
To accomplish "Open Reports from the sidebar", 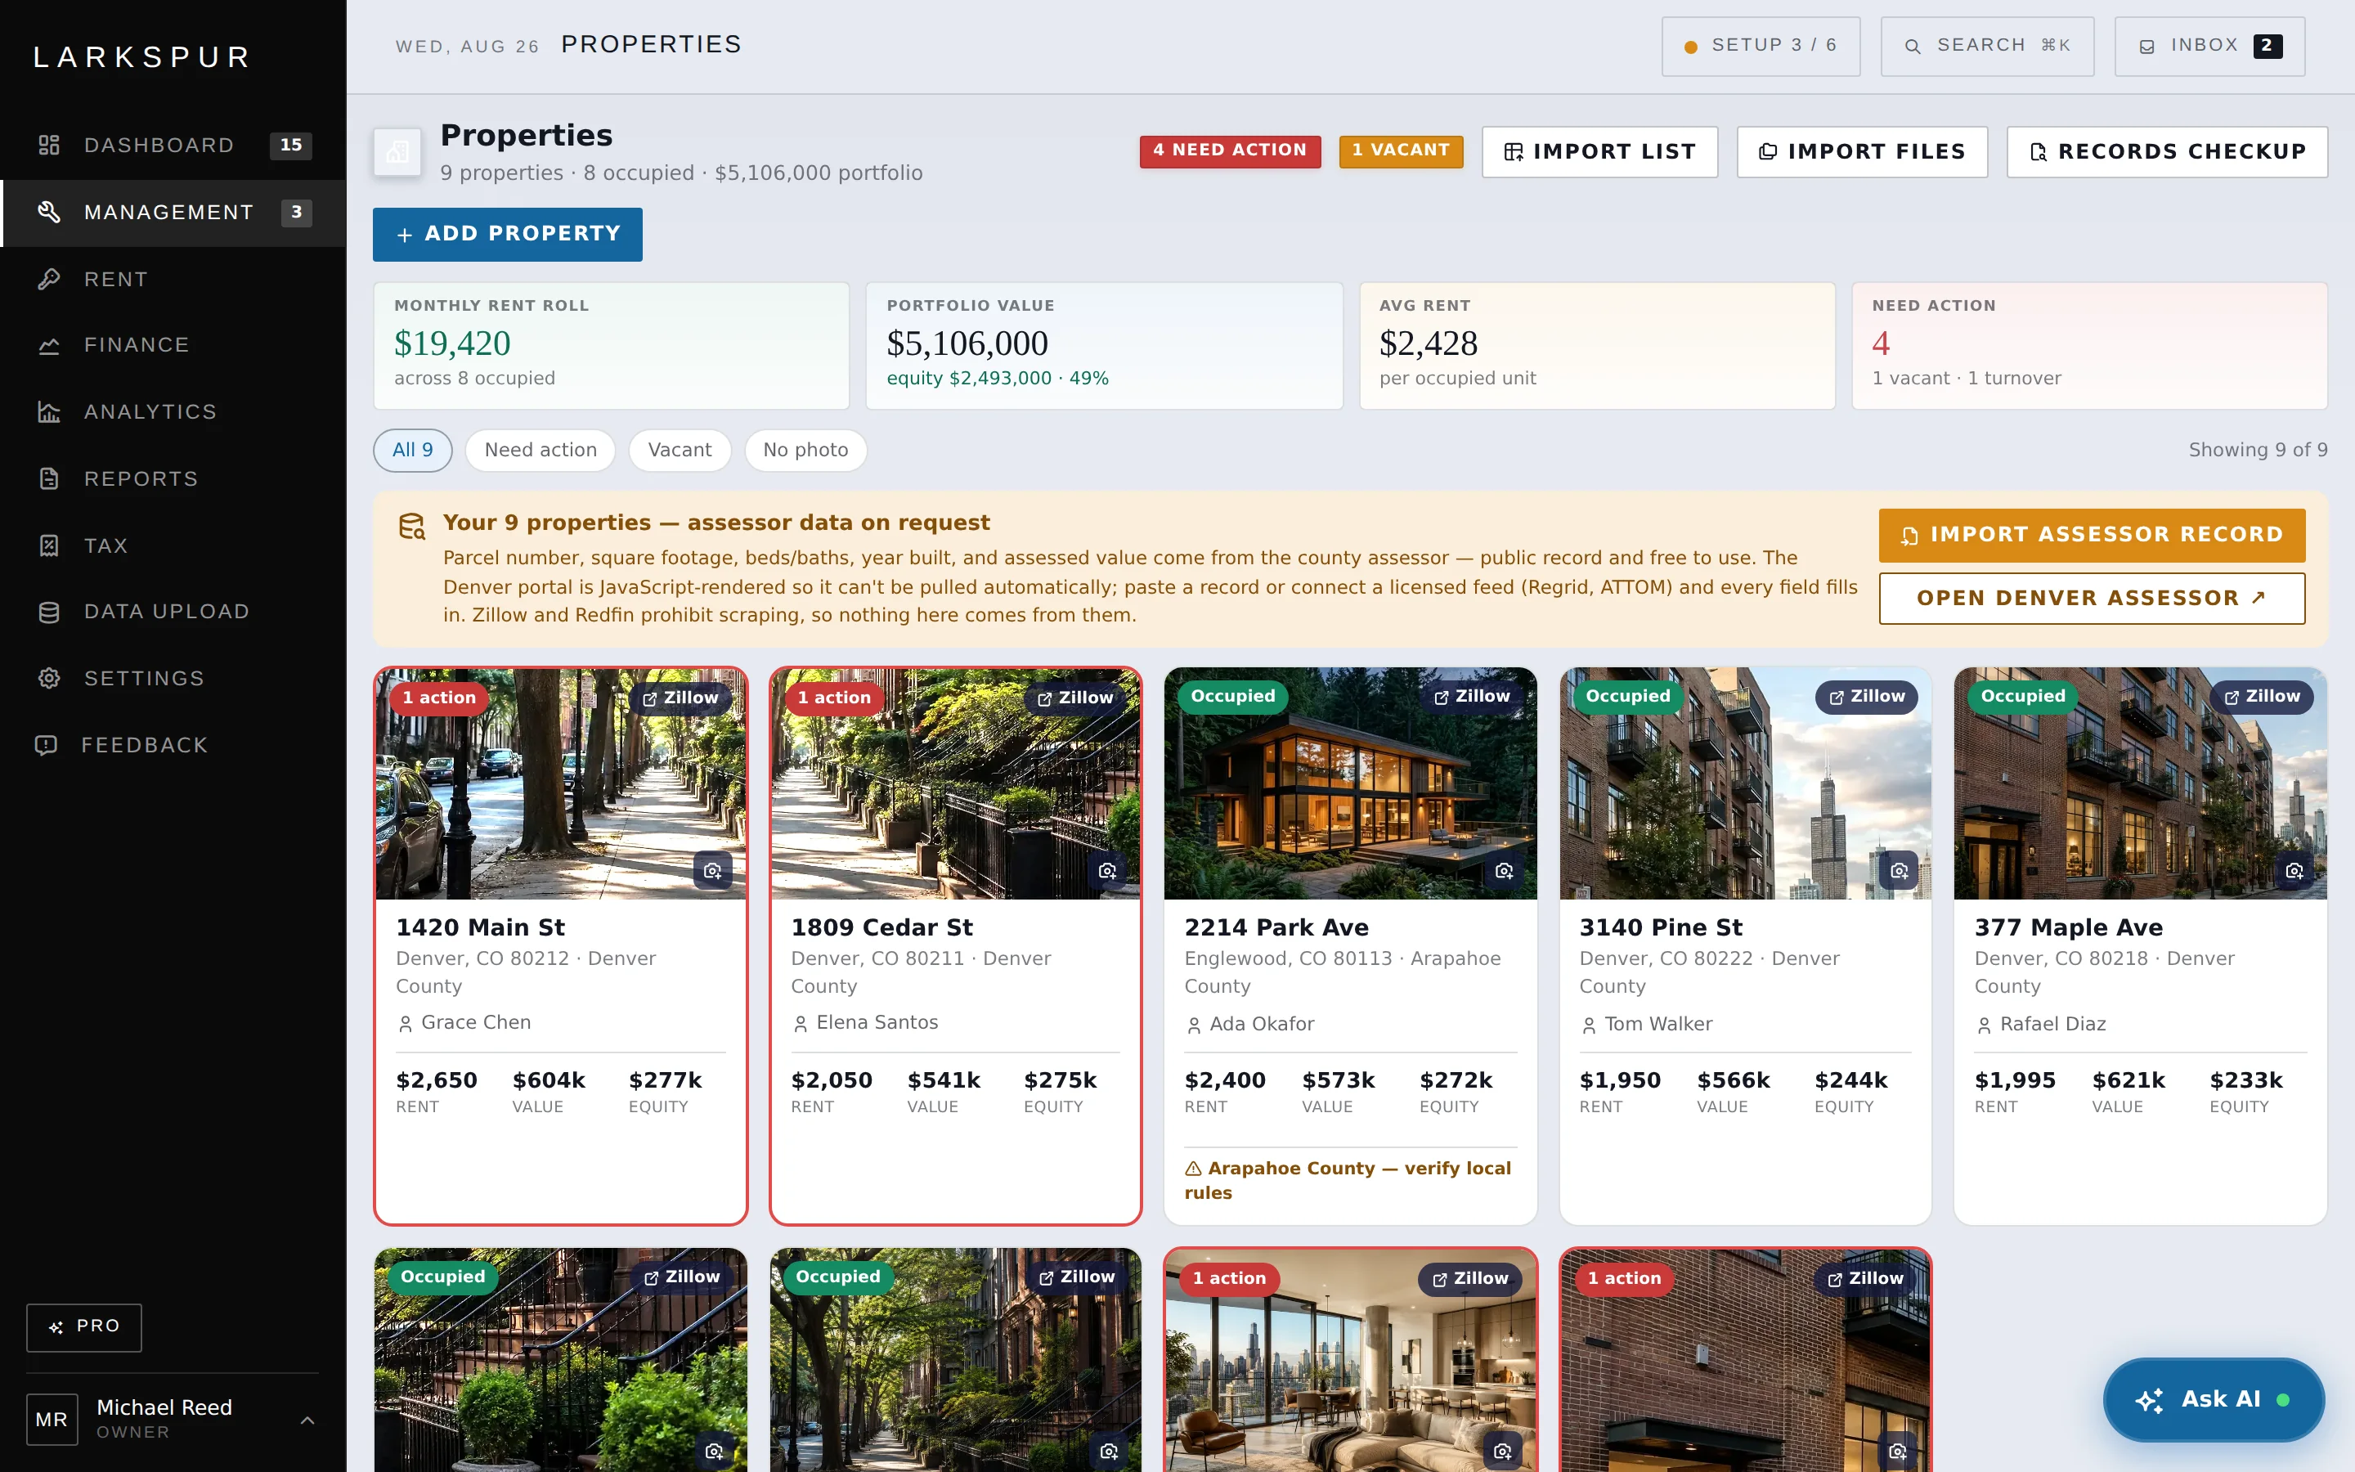I will click(173, 479).
